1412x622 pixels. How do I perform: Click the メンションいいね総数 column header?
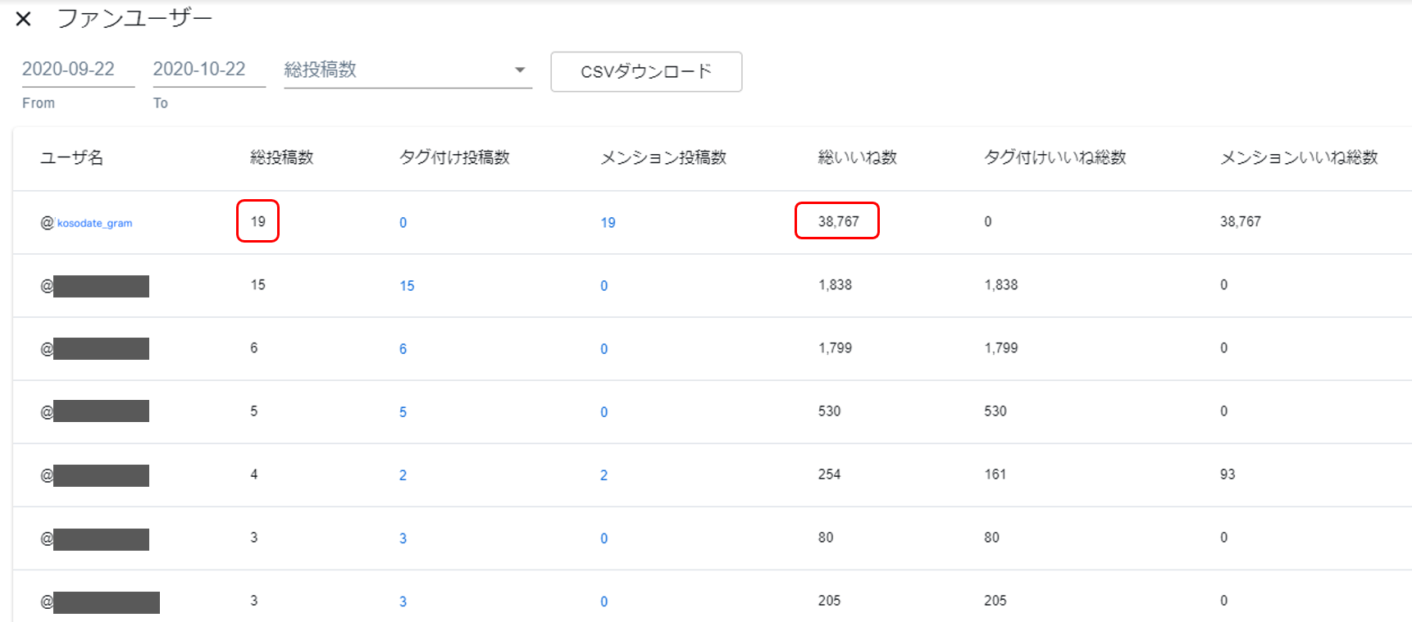[x=1298, y=157]
